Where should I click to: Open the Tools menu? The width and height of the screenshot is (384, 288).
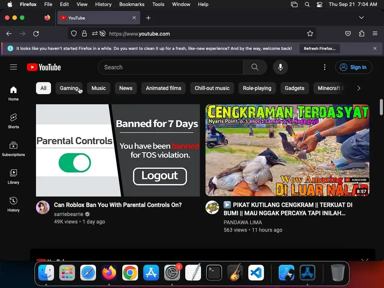pos(158,4)
